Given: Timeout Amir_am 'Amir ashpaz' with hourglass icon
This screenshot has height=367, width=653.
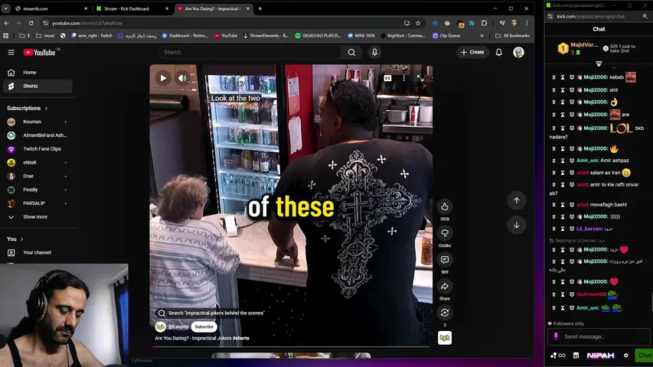Looking at the screenshot, I should (563, 161).
